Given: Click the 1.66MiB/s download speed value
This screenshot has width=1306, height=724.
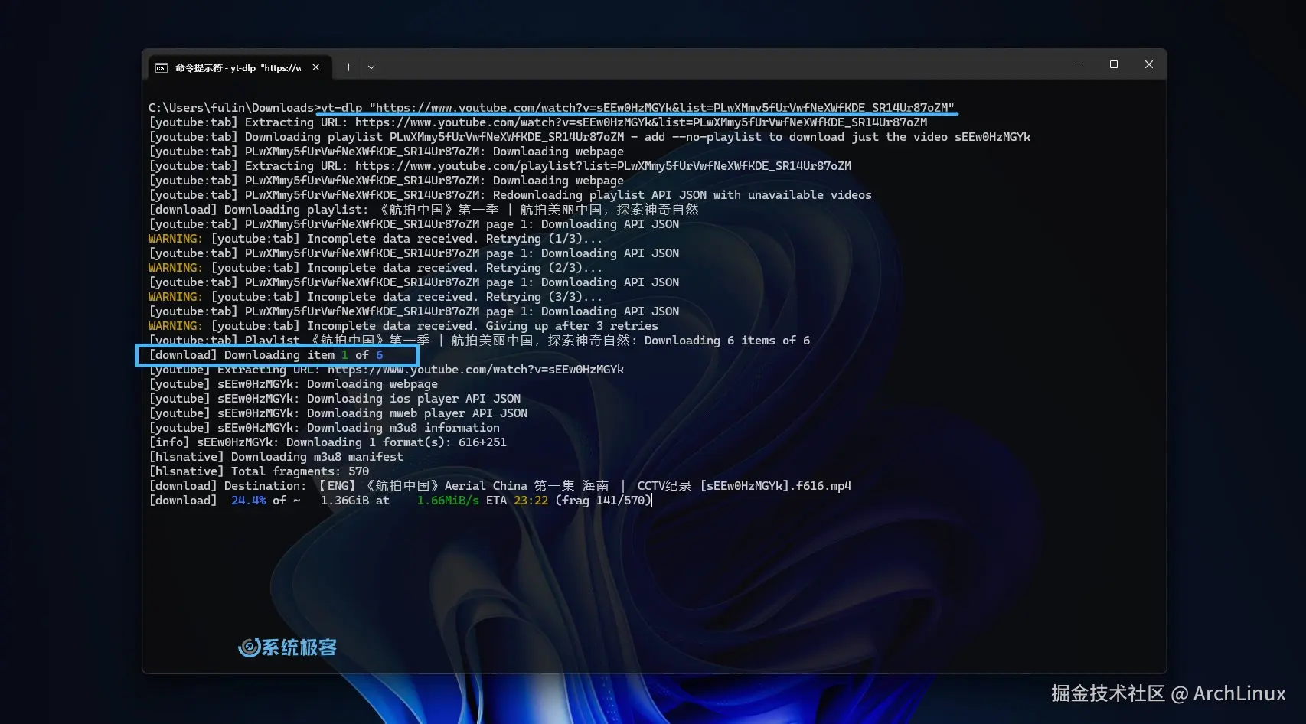Looking at the screenshot, I should pos(448,501).
